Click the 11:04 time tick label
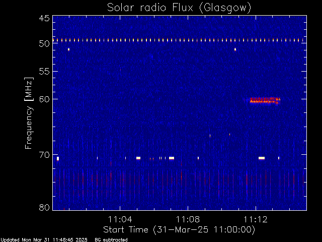Screen dimensions: 322x242 tap(120, 219)
